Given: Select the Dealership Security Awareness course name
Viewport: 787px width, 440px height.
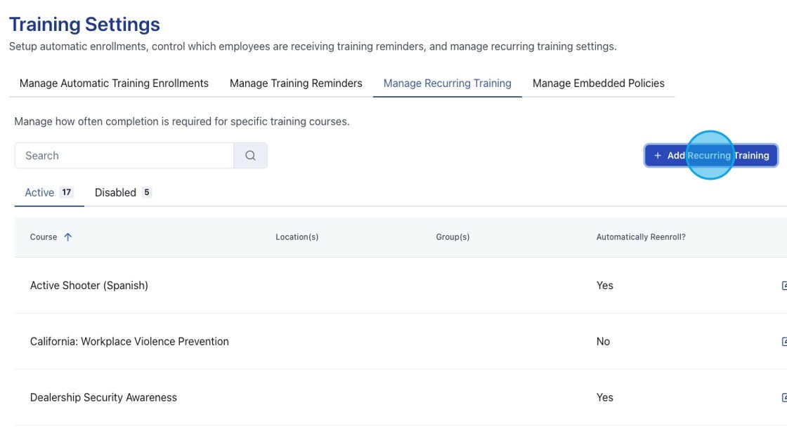Looking at the screenshot, I should 103,398.
